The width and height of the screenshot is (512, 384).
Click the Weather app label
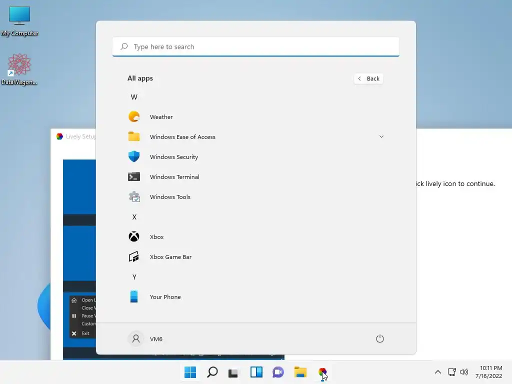(x=161, y=117)
